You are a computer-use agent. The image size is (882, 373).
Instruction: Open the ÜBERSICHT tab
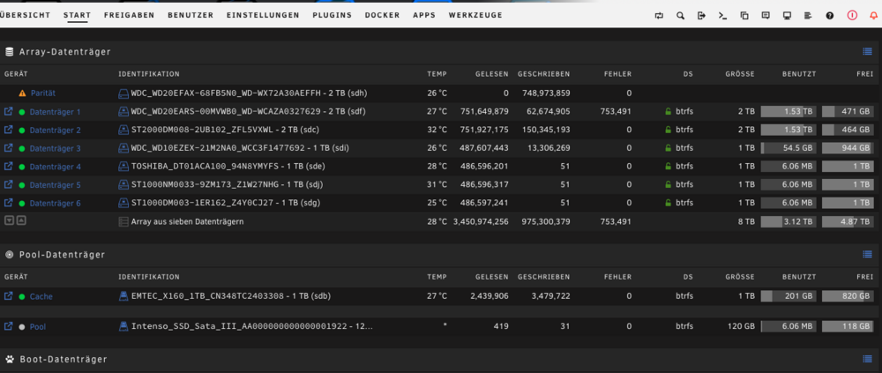tap(25, 15)
